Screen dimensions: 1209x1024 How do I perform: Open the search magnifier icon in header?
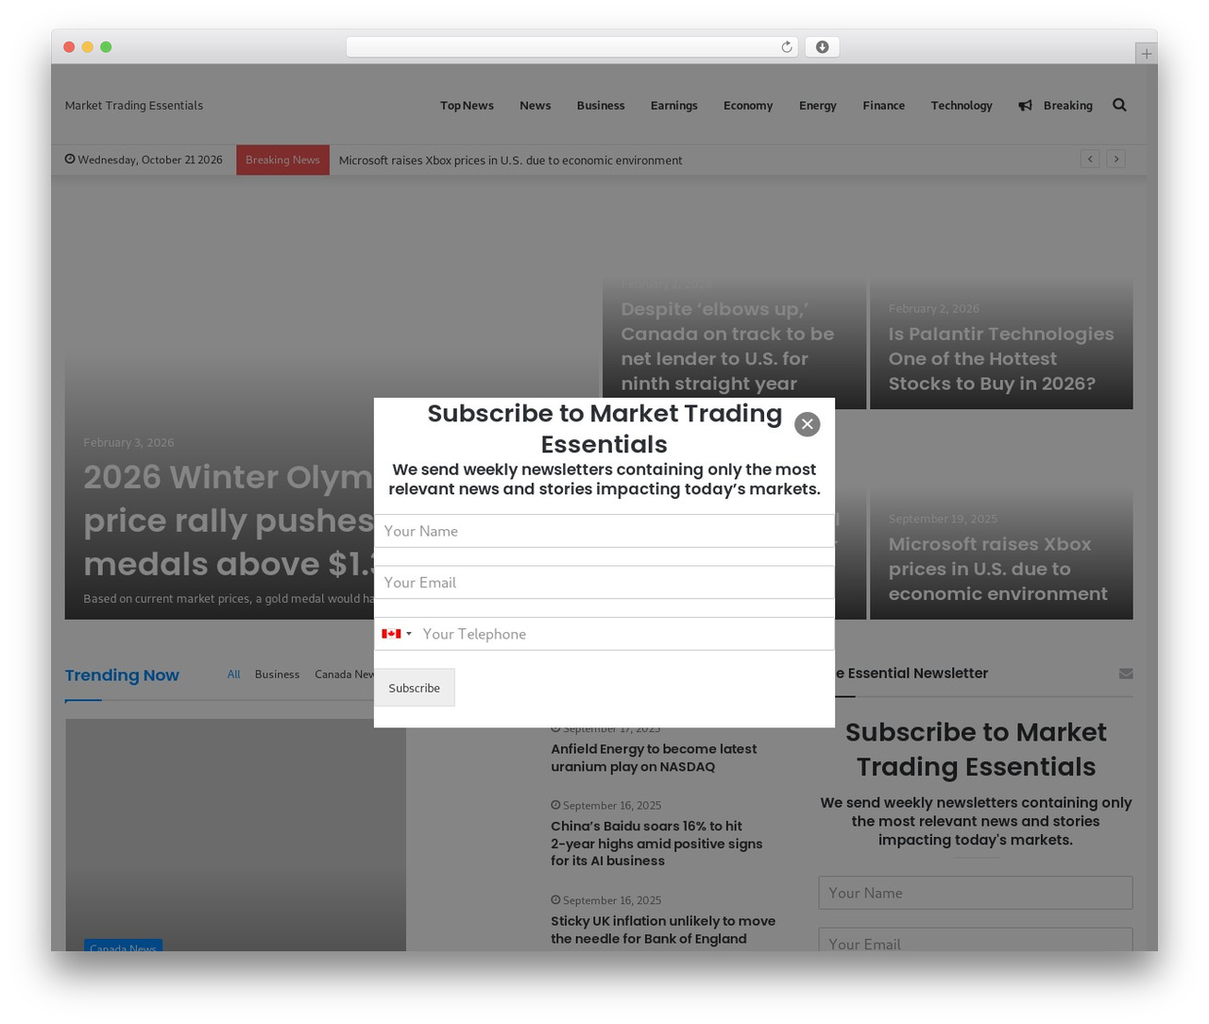click(1119, 105)
